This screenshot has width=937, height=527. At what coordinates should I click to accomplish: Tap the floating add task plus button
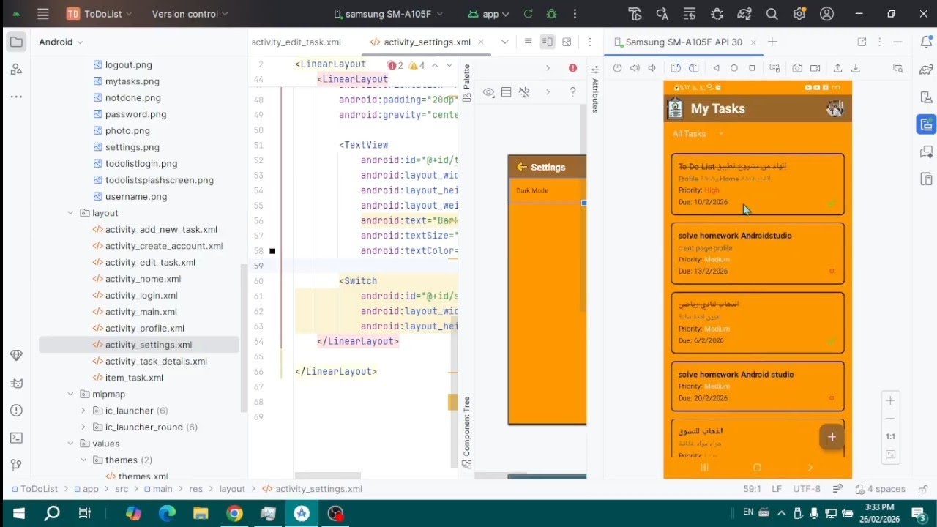coord(832,437)
